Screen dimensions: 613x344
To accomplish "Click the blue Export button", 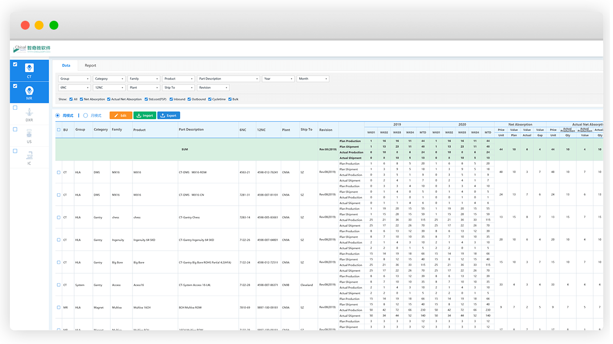I will pos(169,116).
